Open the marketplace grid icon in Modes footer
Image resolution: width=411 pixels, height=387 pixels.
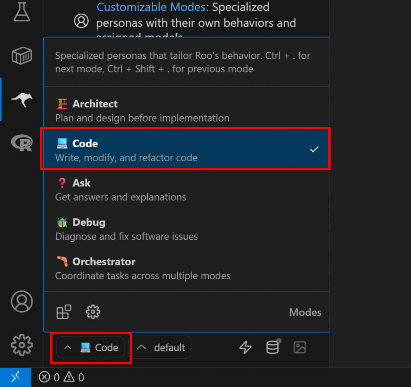point(64,312)
